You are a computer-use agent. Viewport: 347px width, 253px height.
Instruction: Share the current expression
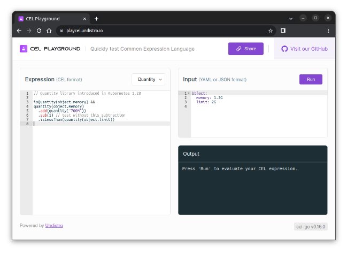(x=246, y=49)
